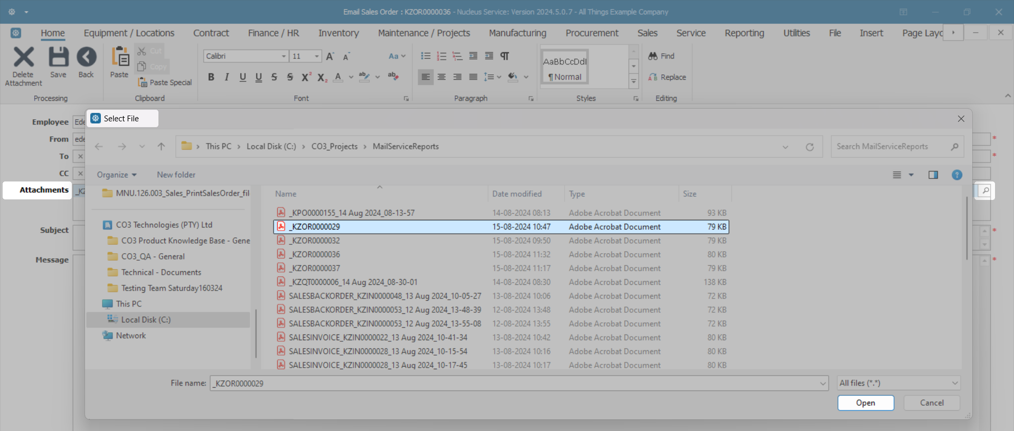Open the Calibri font name dropdown
This screenshot has width=1014, height=431.
[284, 56]
